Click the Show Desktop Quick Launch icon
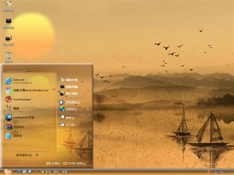 30,172
